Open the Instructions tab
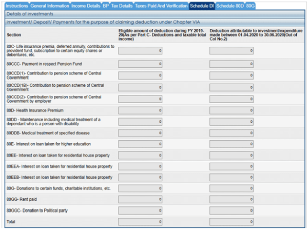The width and height of the screenshot is (308, 229). (16, 6)
